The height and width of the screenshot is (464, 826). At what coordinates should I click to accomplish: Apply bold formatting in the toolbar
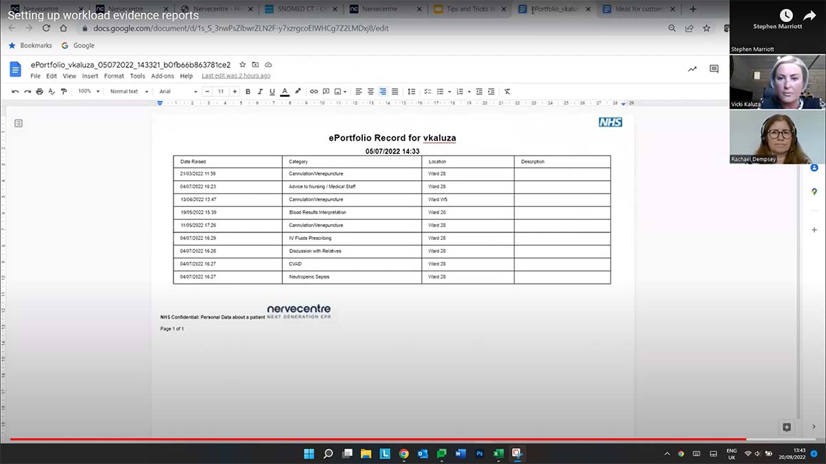coord(248,91)
